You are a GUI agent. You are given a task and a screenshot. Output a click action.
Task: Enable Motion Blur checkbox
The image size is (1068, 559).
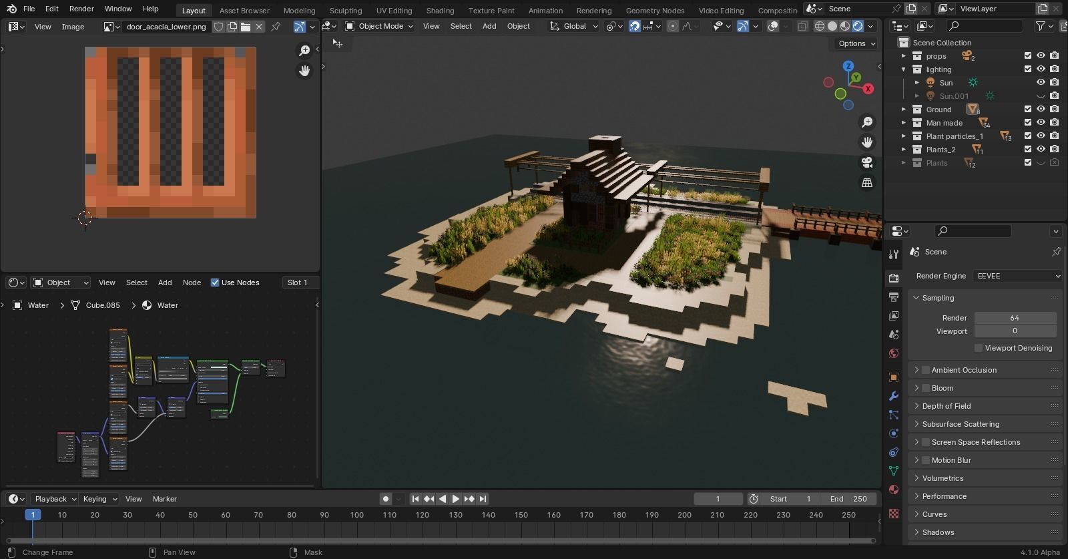[926, 460]
